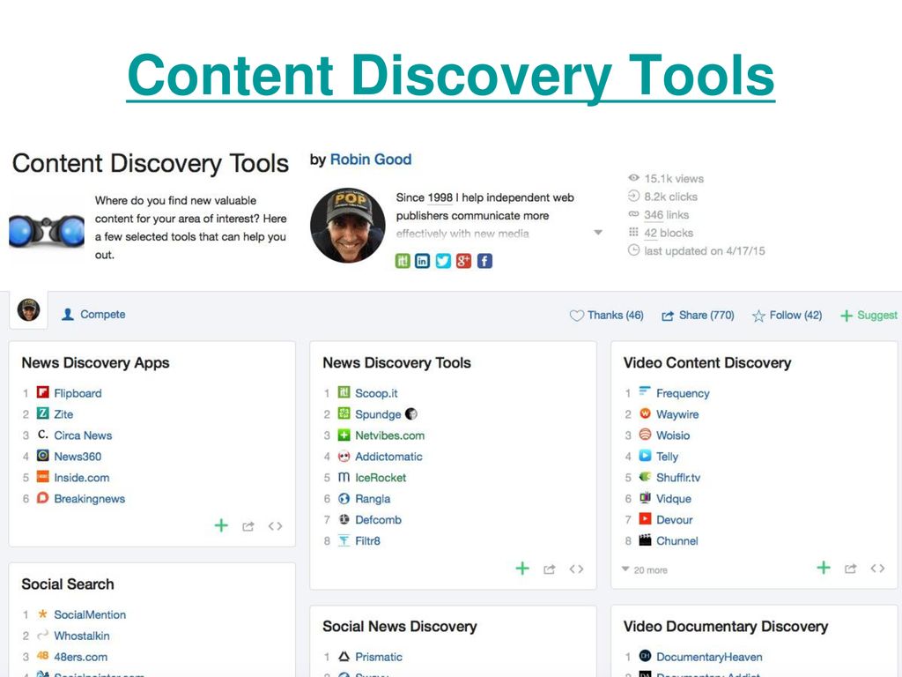Follow this page via Follow (42)

coord(787,316)
